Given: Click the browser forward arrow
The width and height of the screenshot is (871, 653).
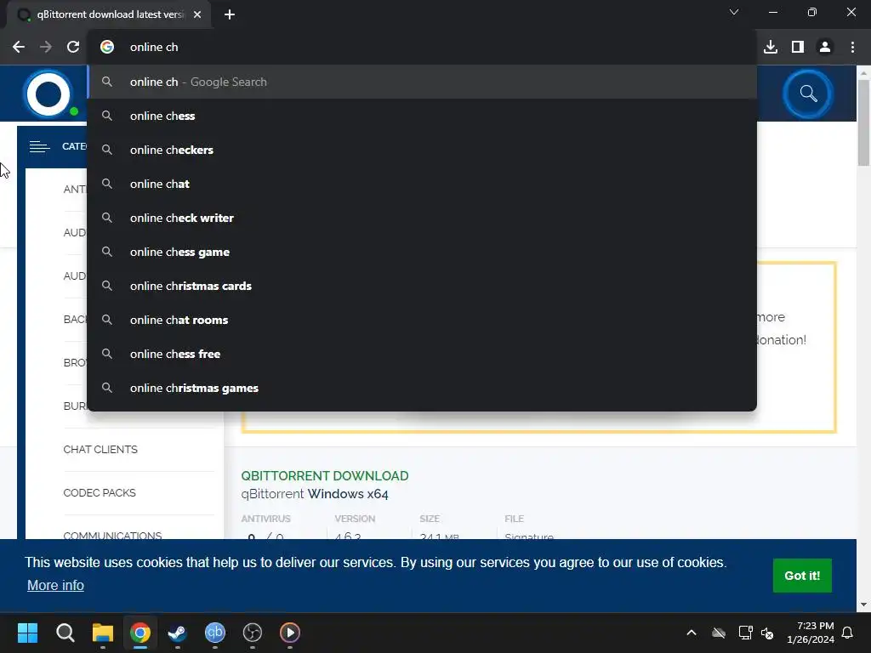Looking at the screenshot, I should 46,48.
